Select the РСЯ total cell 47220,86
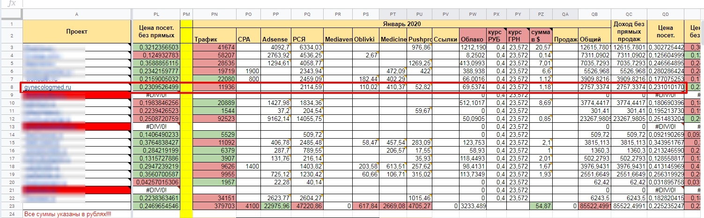The width and height of the screenshot is (704, 218). pyautogui.click(x=307, y=205)
